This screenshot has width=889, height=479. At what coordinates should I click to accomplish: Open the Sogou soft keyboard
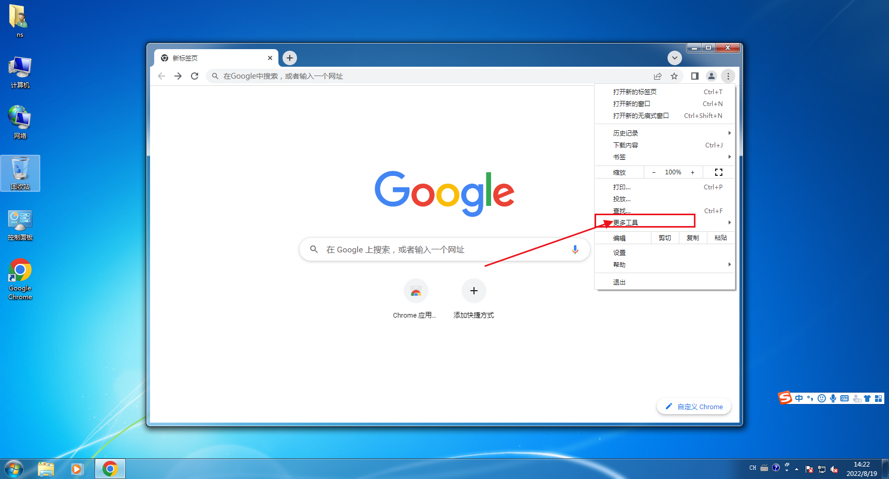click(x=844, y=398)
